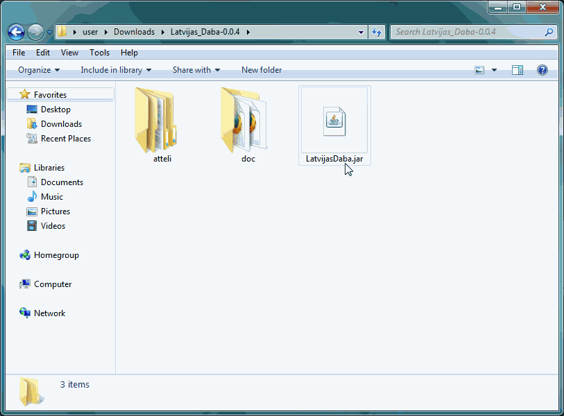Toggle the preview pane
Viewport: 564px width, 416px height.
(x=518, y=70)
